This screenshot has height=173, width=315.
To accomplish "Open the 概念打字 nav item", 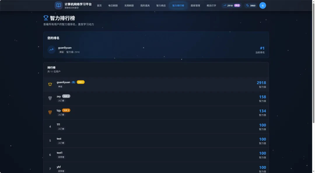I will tap(211, 6).
